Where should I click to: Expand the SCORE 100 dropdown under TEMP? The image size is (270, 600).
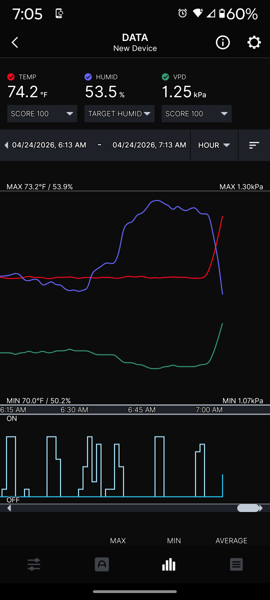click(x=42, y=113)
